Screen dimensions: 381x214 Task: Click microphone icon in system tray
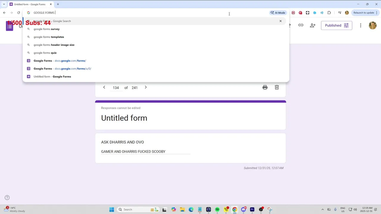[x=335, y=210]
